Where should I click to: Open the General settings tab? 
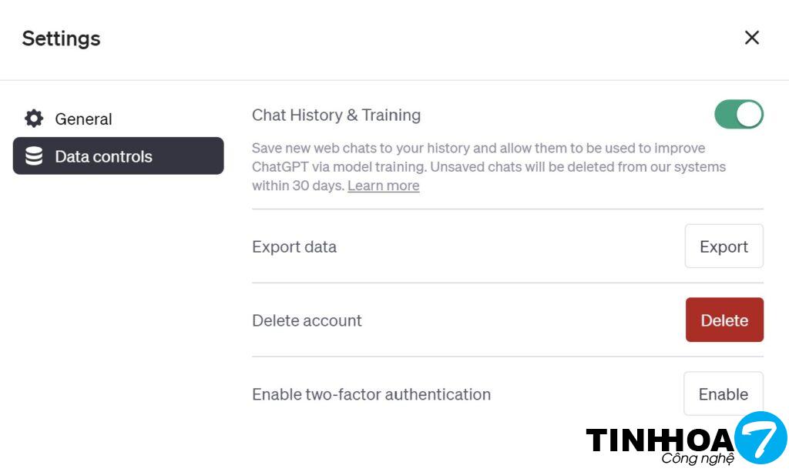coord(83,119)
